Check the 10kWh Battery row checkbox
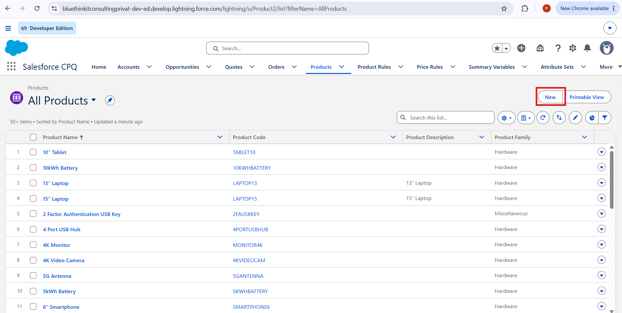The image size is (622, 313). (x=33, y=167)
